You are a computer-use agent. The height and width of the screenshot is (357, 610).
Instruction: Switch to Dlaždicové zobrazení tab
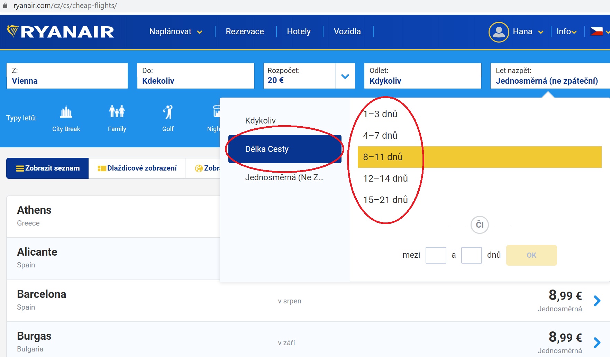pos(137,168)
